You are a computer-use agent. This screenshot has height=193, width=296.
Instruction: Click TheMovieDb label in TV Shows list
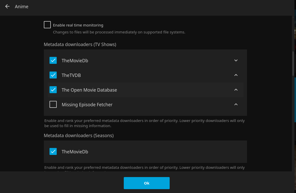[x=75, y=61]
